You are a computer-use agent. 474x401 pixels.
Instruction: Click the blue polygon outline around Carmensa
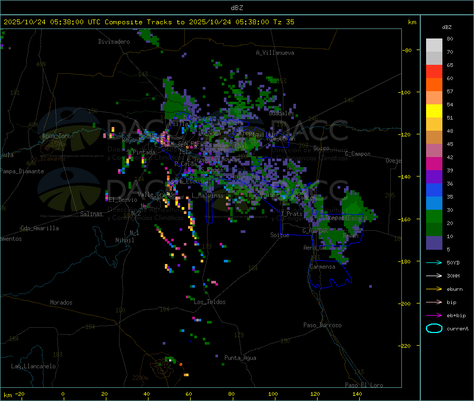[x=330, y=273]
